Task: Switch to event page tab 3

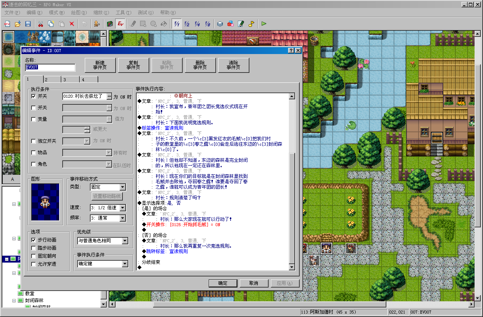Action: tap(70, 79)
